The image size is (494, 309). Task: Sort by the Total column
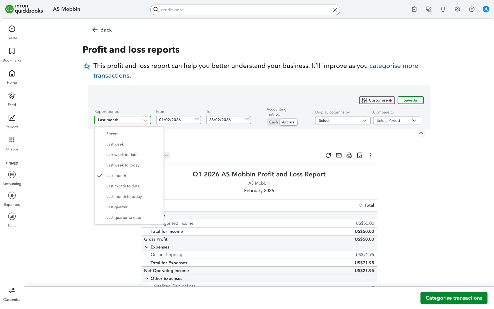367,205
